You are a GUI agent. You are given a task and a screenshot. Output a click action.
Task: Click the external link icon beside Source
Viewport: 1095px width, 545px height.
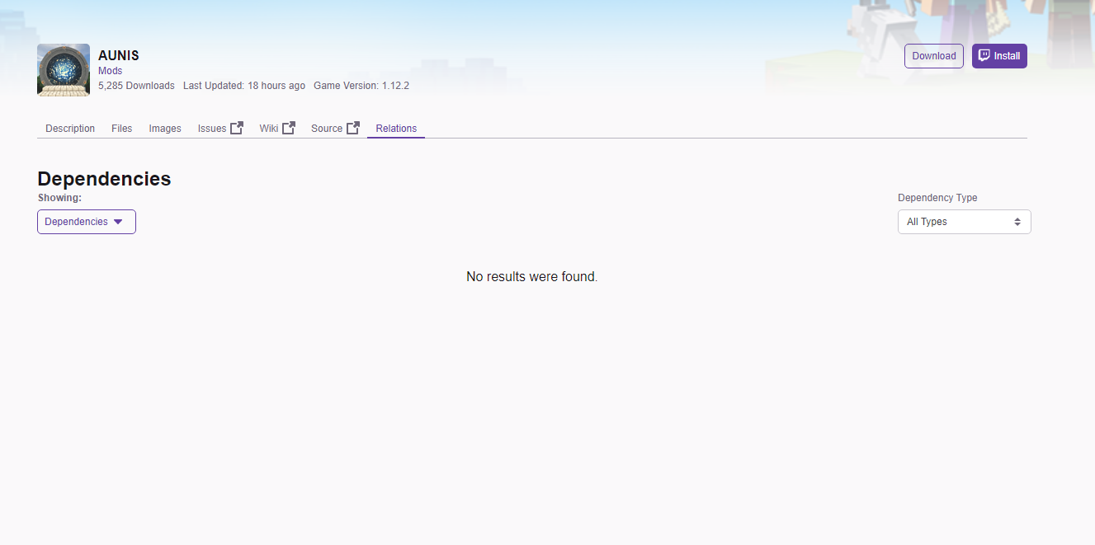pyautogui.click(x=353, y=128)
